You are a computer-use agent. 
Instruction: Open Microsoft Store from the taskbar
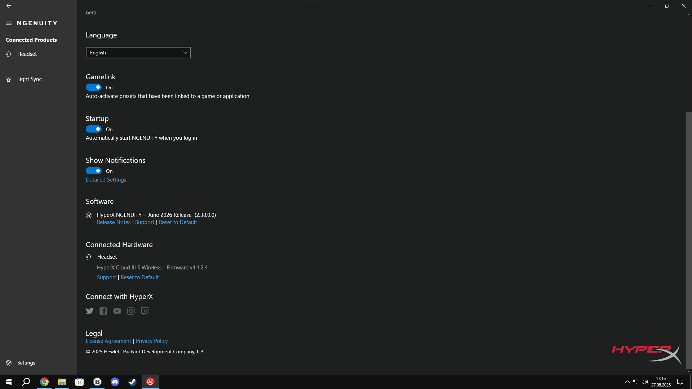pyautogui.click(x=79, y=382)
